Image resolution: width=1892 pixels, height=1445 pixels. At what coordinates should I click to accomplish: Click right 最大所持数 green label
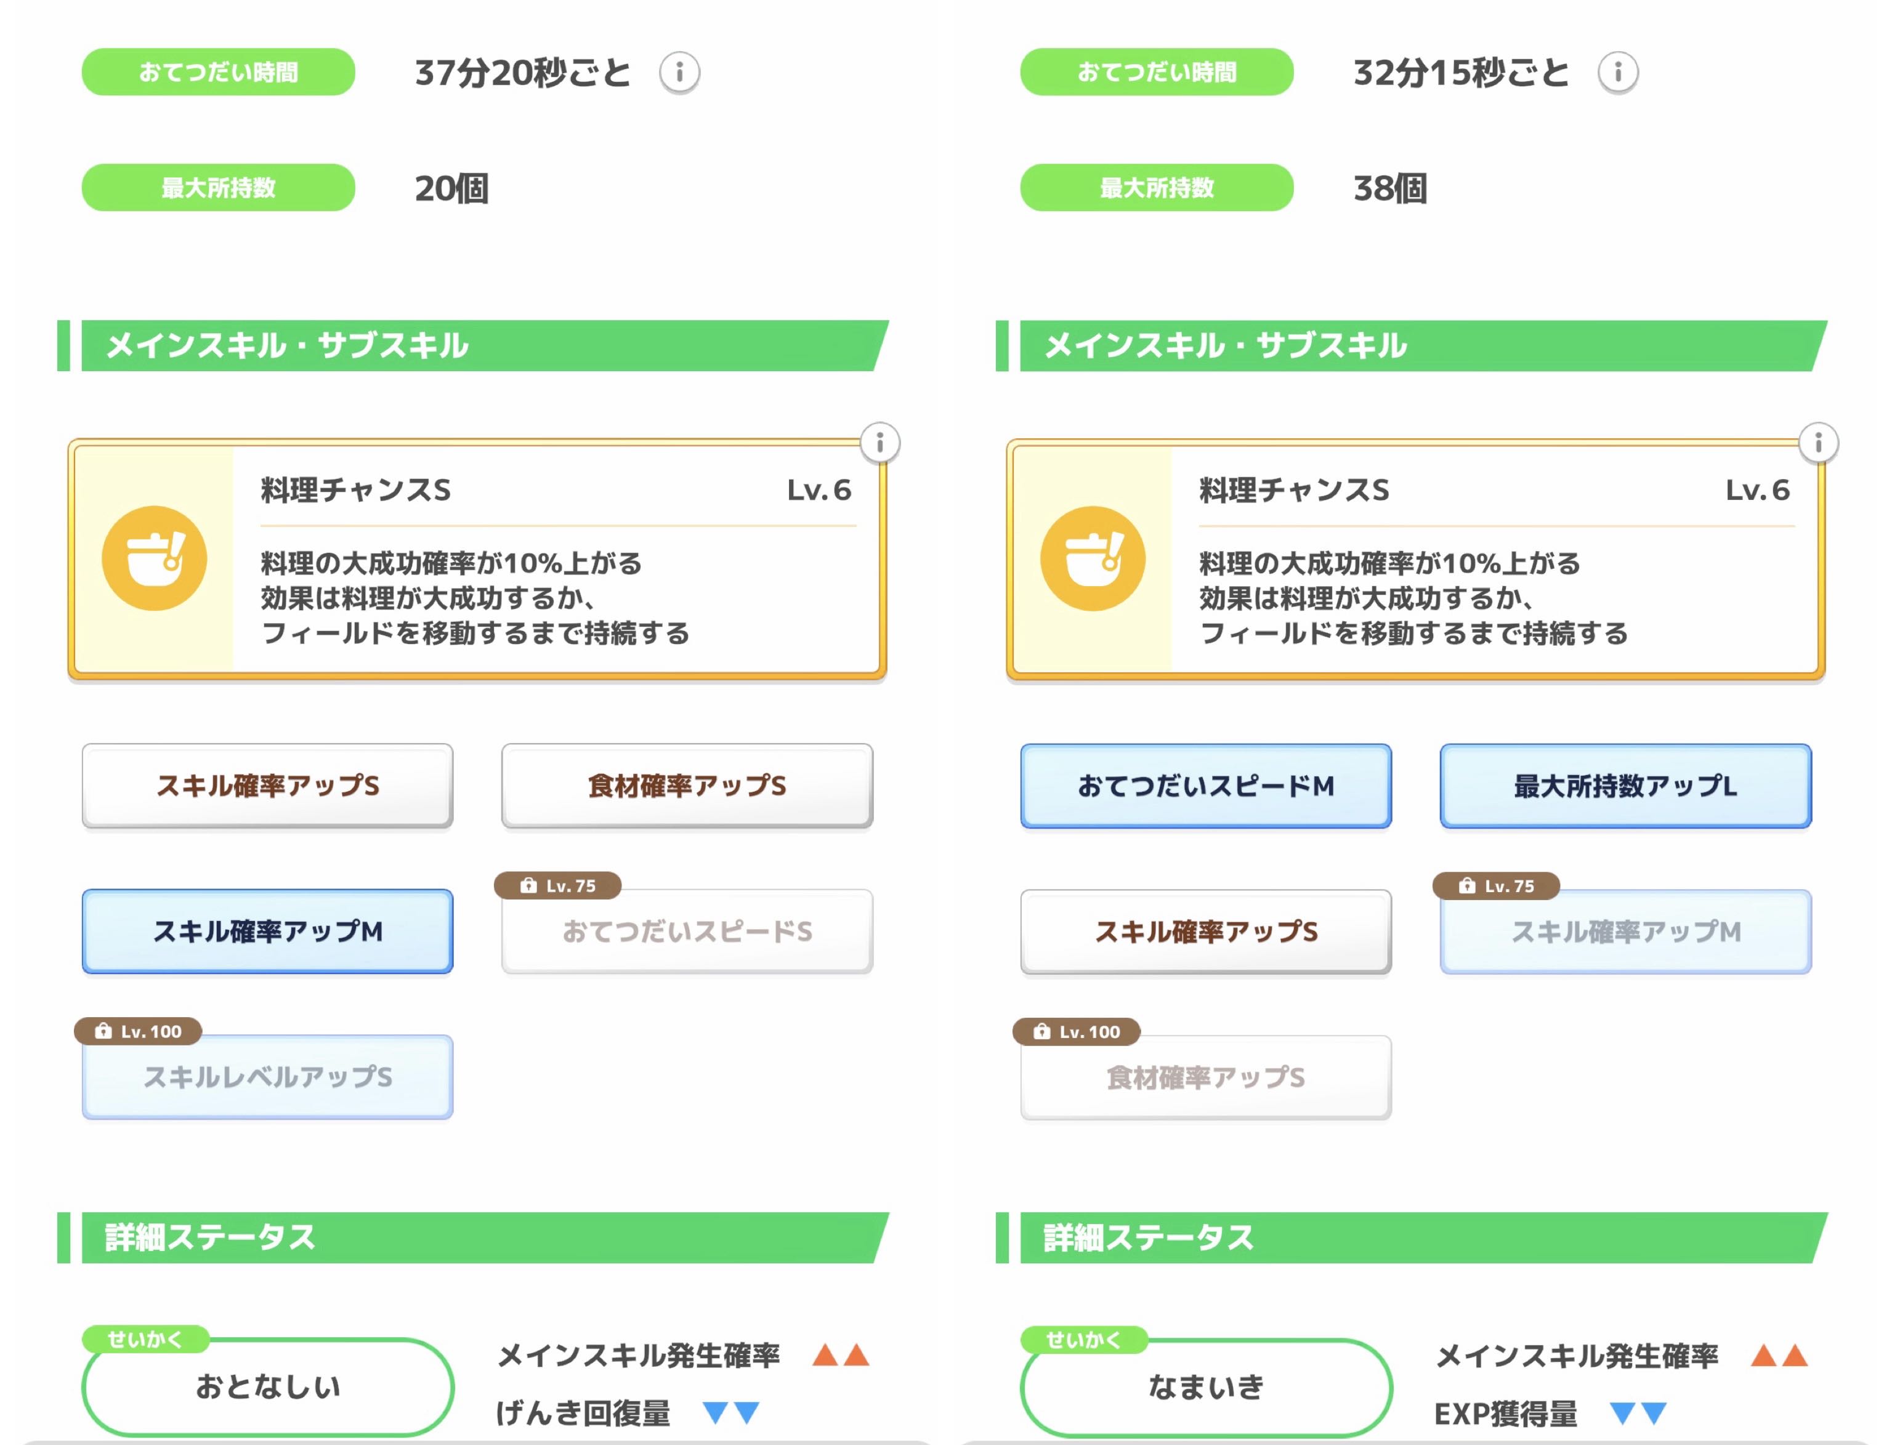(x=1157, y=188)
